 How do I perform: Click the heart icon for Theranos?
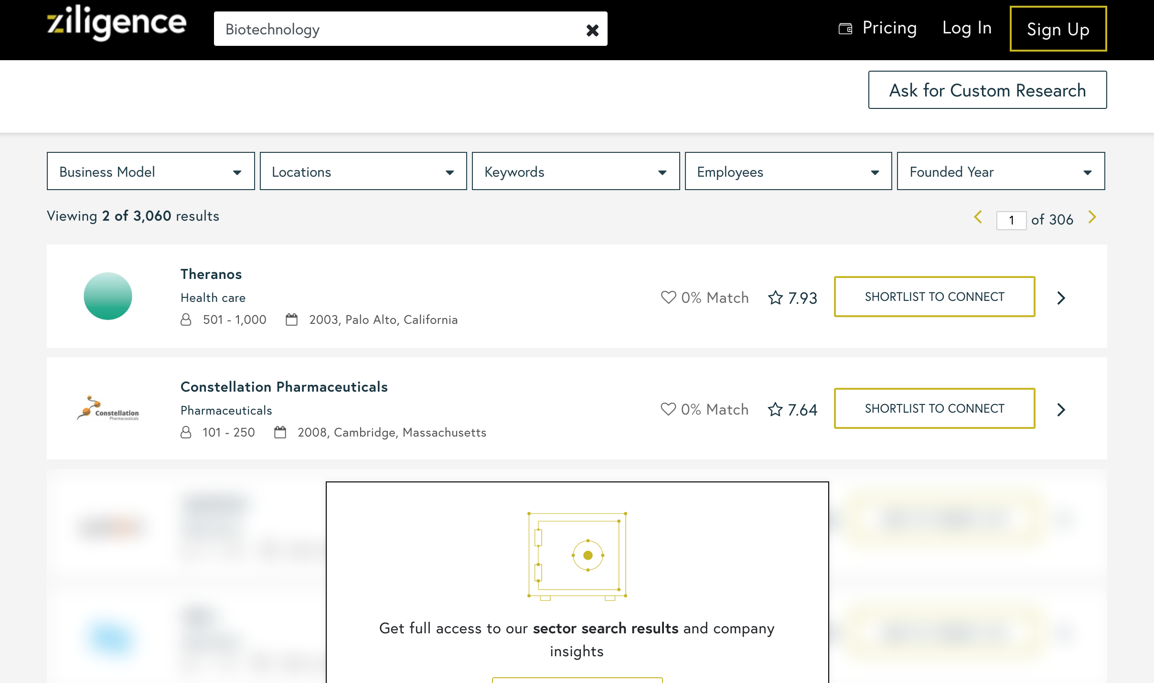668,297
